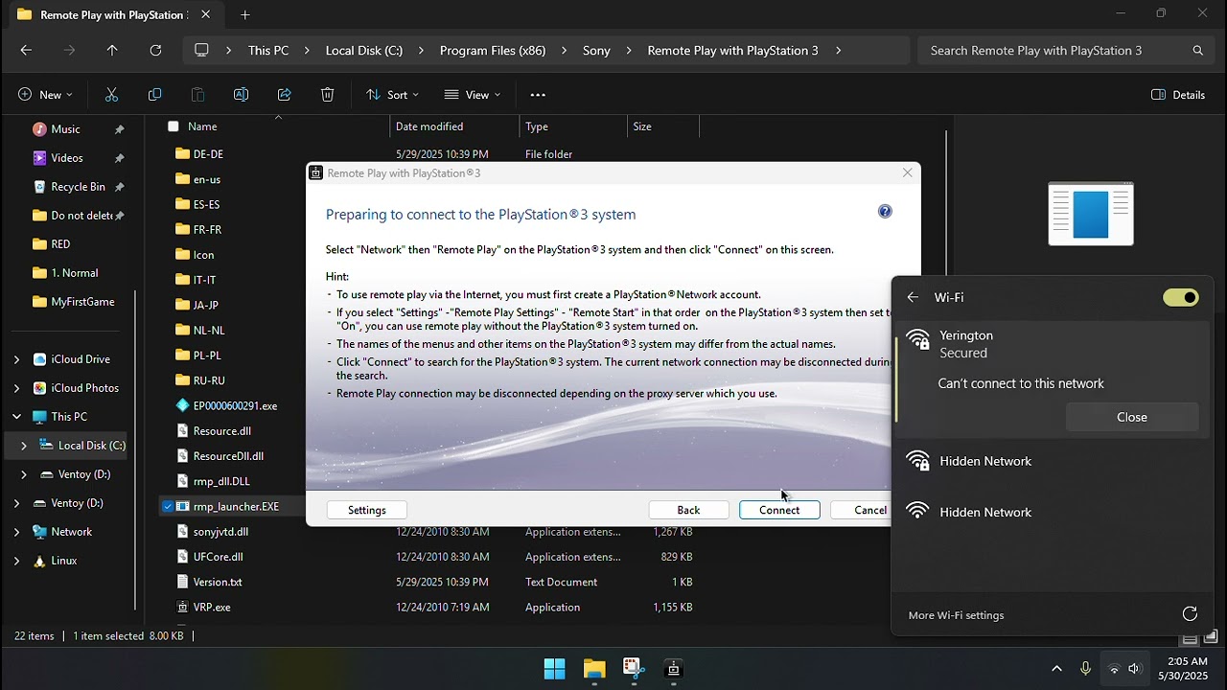Click the volume speaker icon in tray
The image size is (1227, 690).
point(1135,668)
